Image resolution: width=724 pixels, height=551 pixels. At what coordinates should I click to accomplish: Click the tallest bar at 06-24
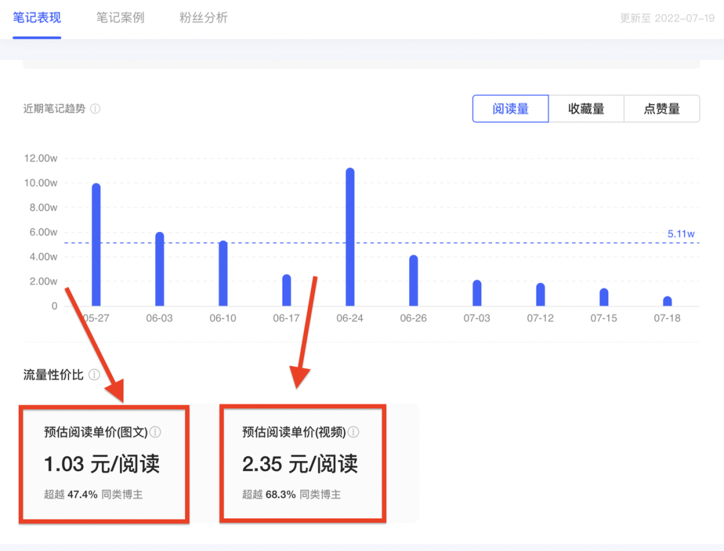click(350, 237)
